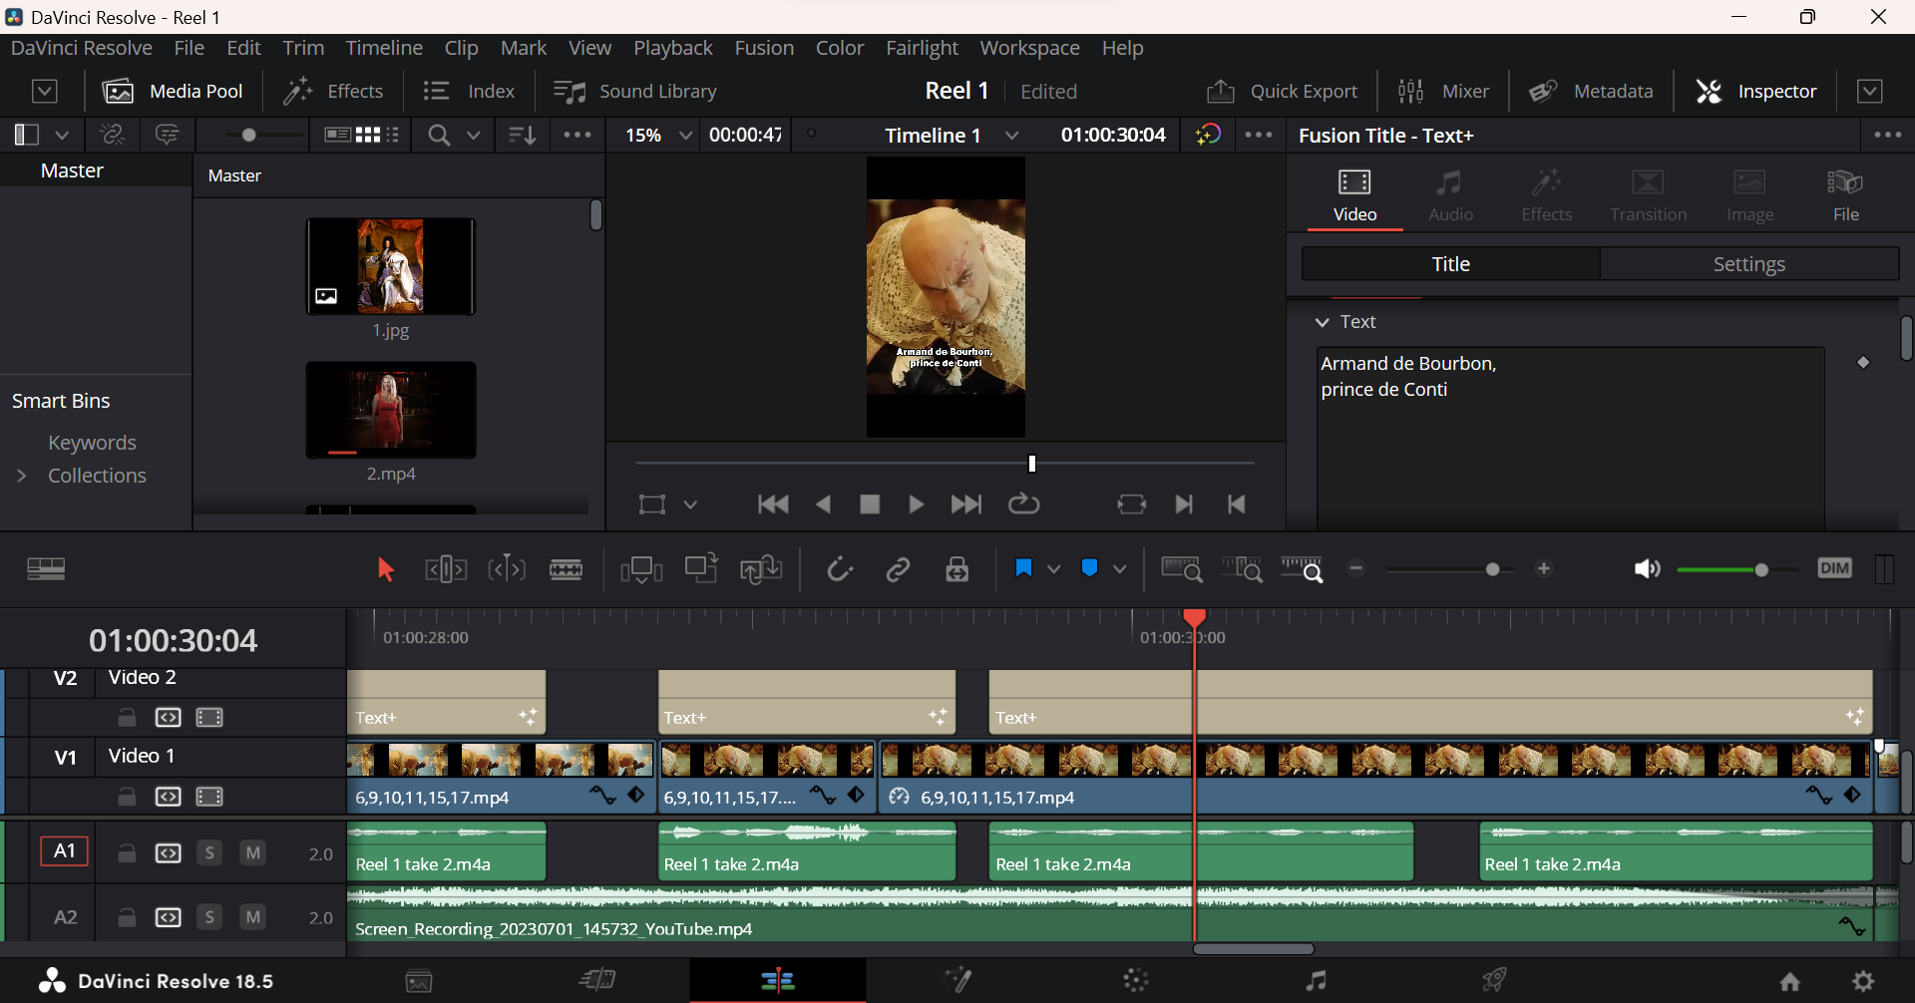Activate Dynamic Trim Mode tool

click(507, 569)
